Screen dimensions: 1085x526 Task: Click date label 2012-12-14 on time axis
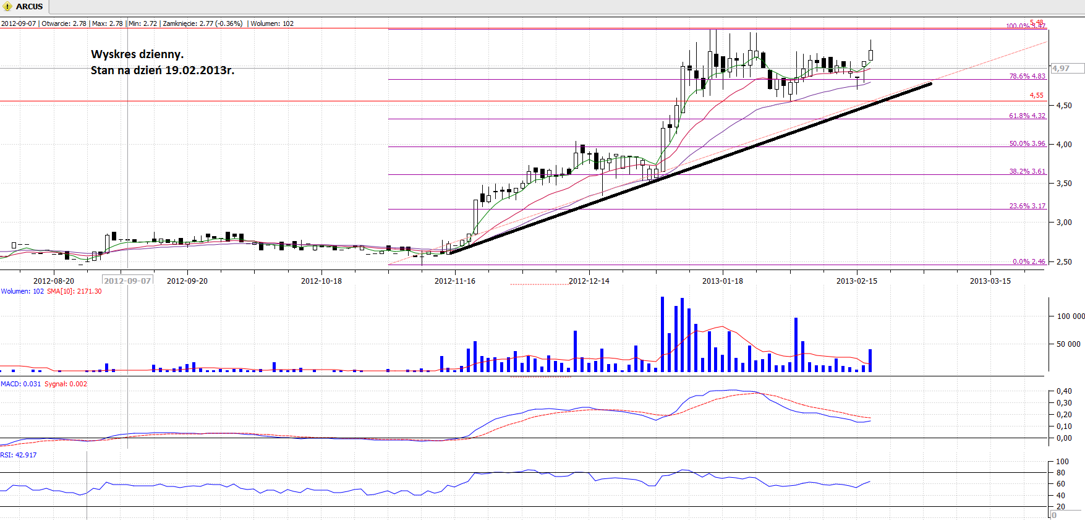pyautogui.click(x=589, y=281)
